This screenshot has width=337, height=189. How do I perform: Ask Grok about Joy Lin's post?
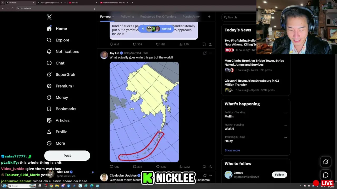point(205,53)
